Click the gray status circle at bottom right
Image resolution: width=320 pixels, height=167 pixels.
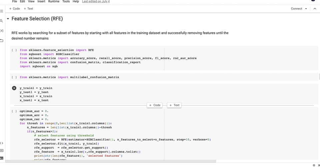click(314, 165)
